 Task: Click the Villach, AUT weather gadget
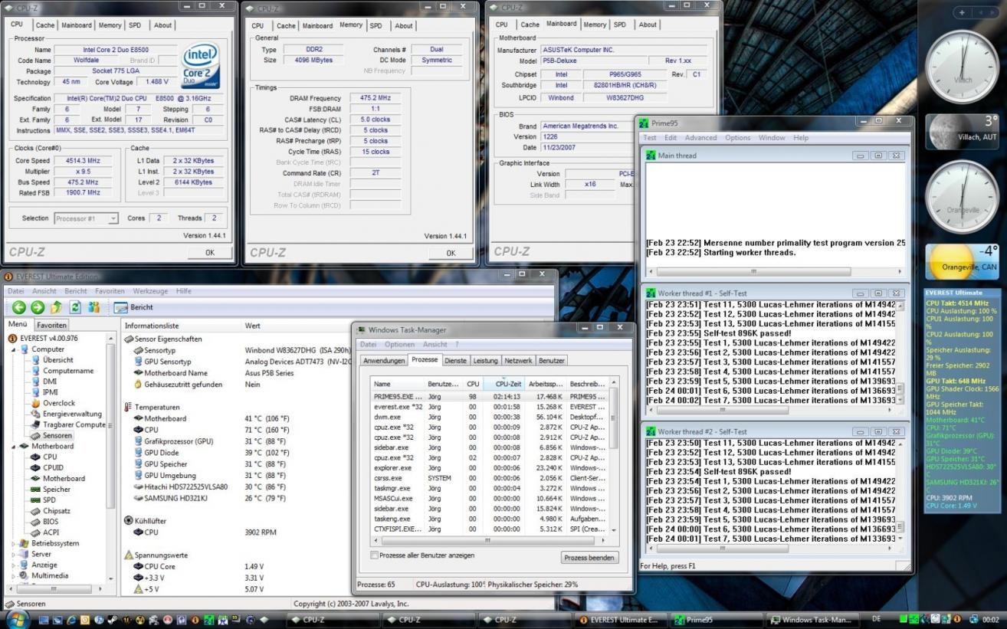(x=963, y=132)
